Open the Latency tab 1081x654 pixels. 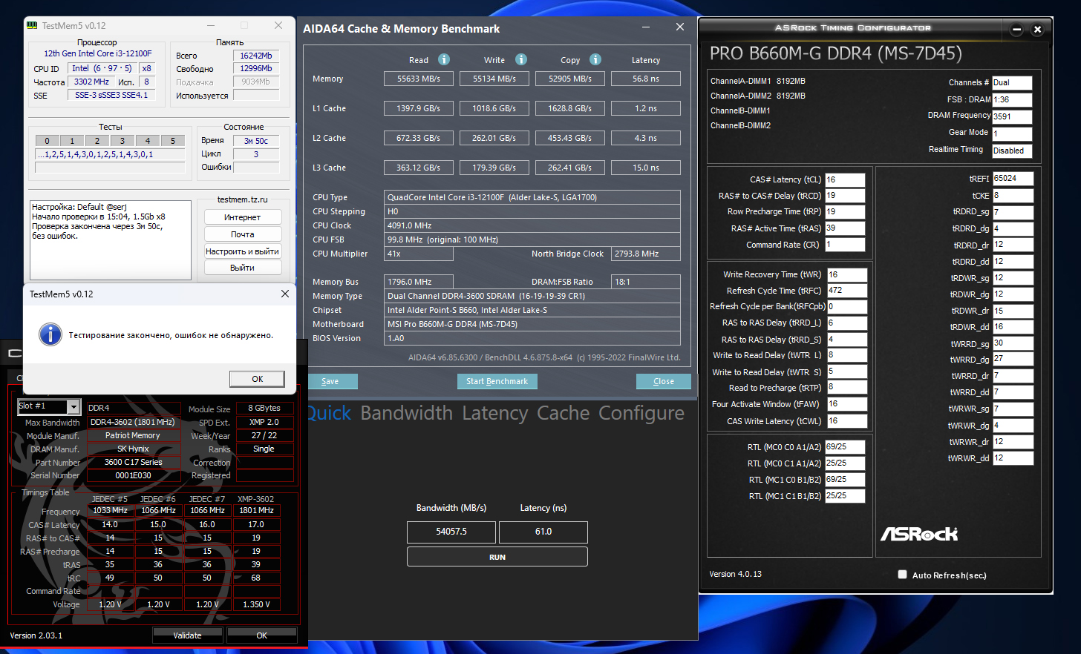point(494,413)
